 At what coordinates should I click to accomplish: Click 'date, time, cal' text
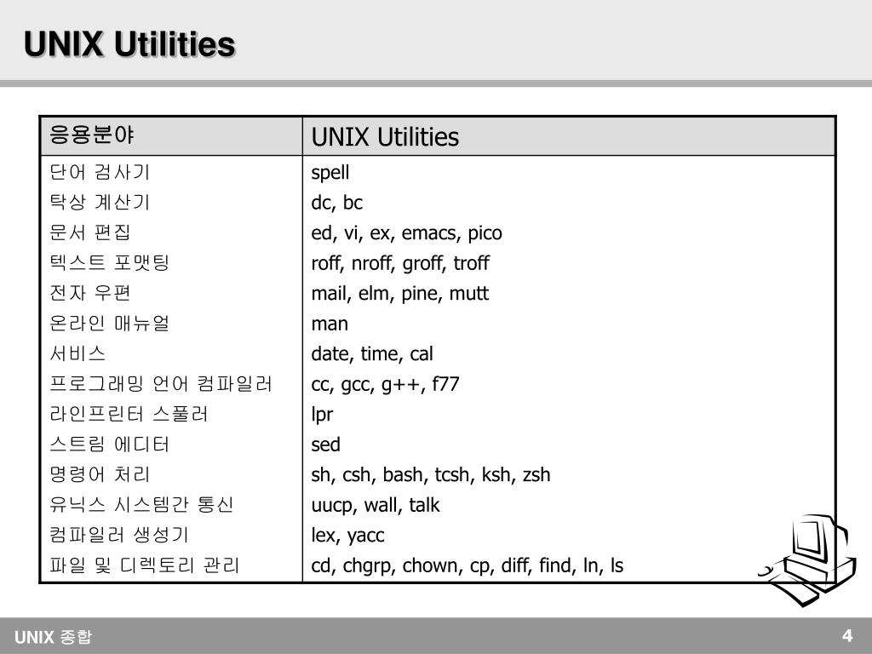372,353
